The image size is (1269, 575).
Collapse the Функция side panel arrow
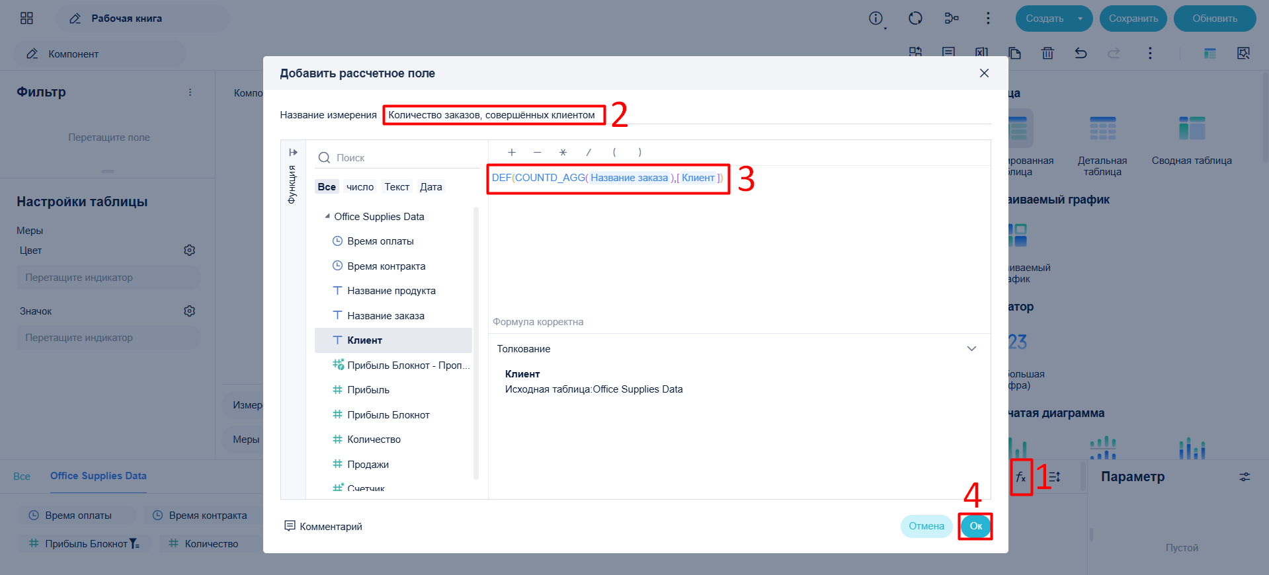293,152
